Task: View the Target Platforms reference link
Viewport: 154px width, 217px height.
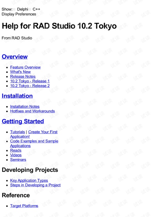Action: pyautogui.click(x=24, y=206)
